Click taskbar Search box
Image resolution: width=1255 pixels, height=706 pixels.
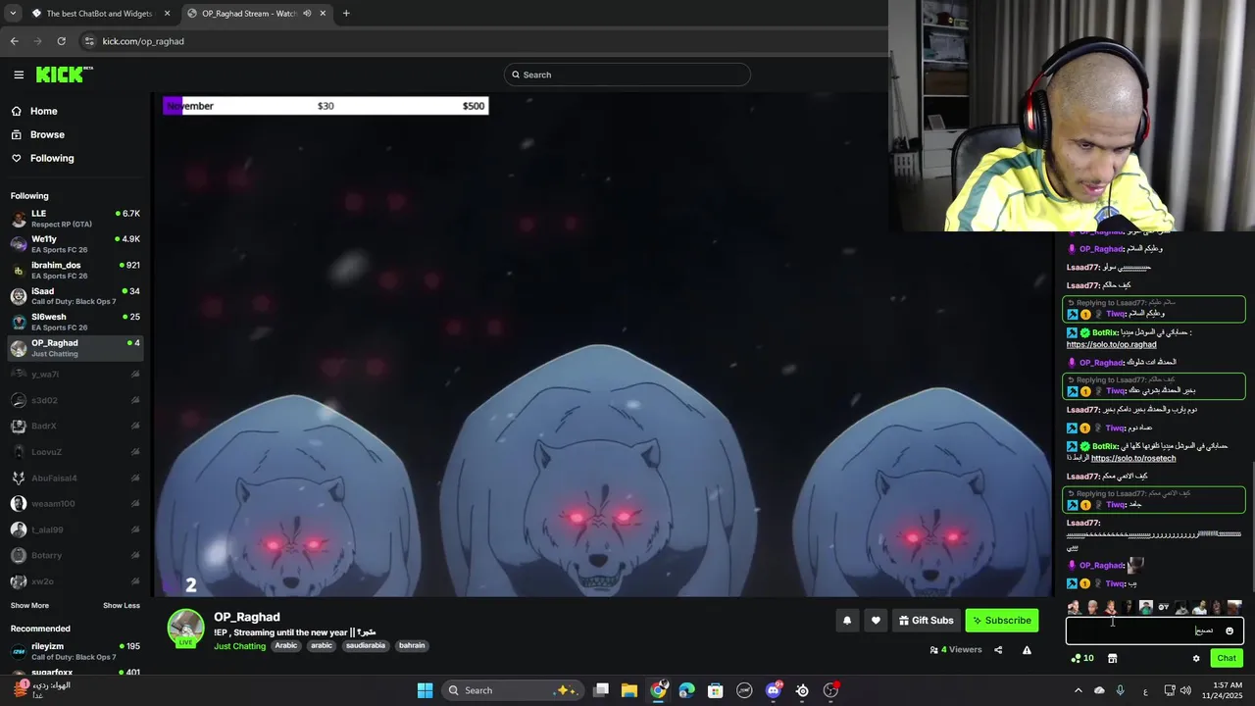[x=513, y=690]
